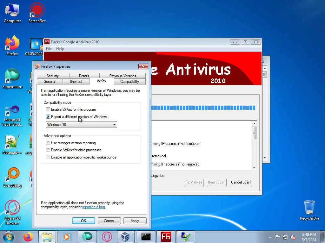Click scan results list scrollbar thumb
This screenshot has width=325, height=243.
coord(254,133)
